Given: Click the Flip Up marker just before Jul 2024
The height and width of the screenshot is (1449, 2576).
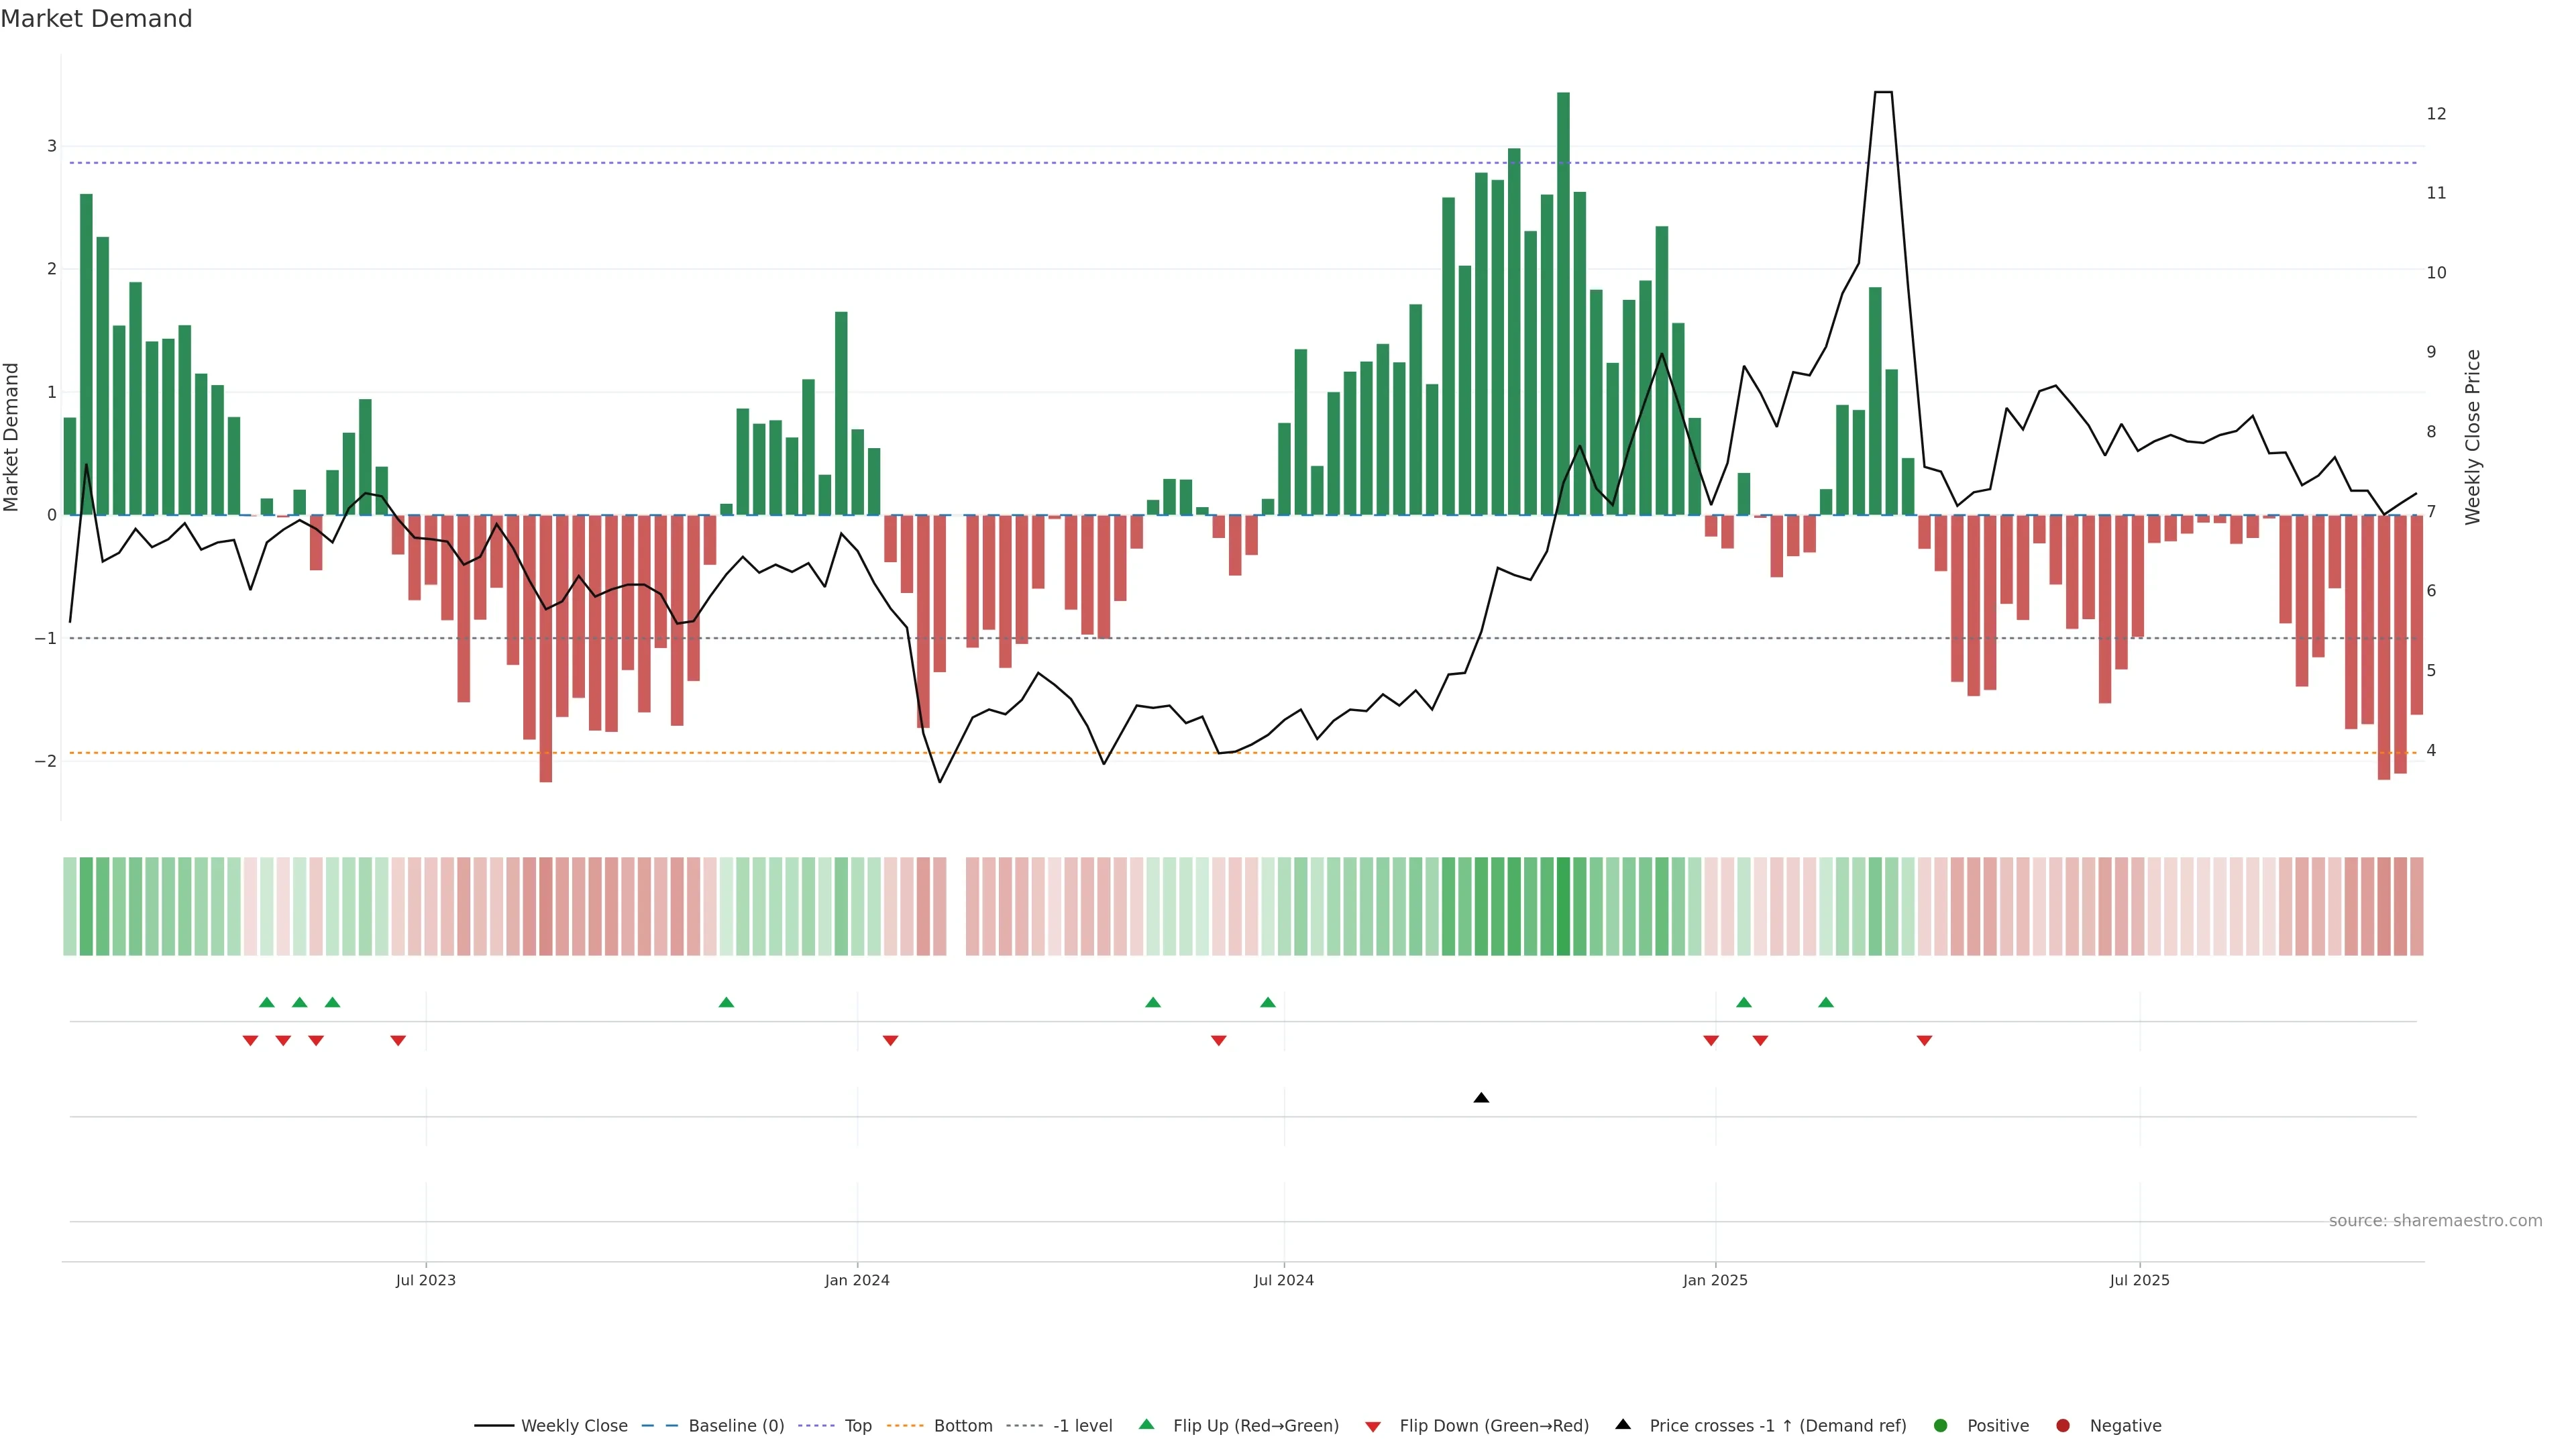Looking at the screenshot, I should (1268, 1002).
